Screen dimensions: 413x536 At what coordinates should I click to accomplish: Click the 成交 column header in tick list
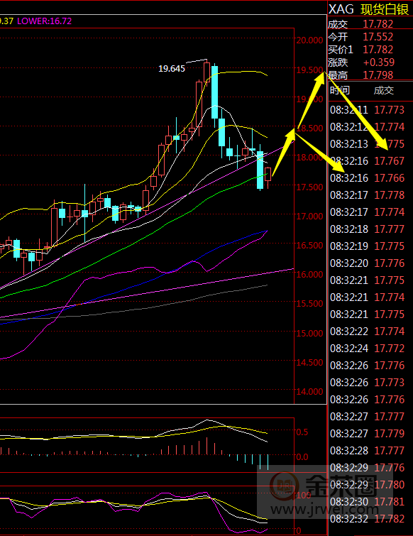(384, 91)
